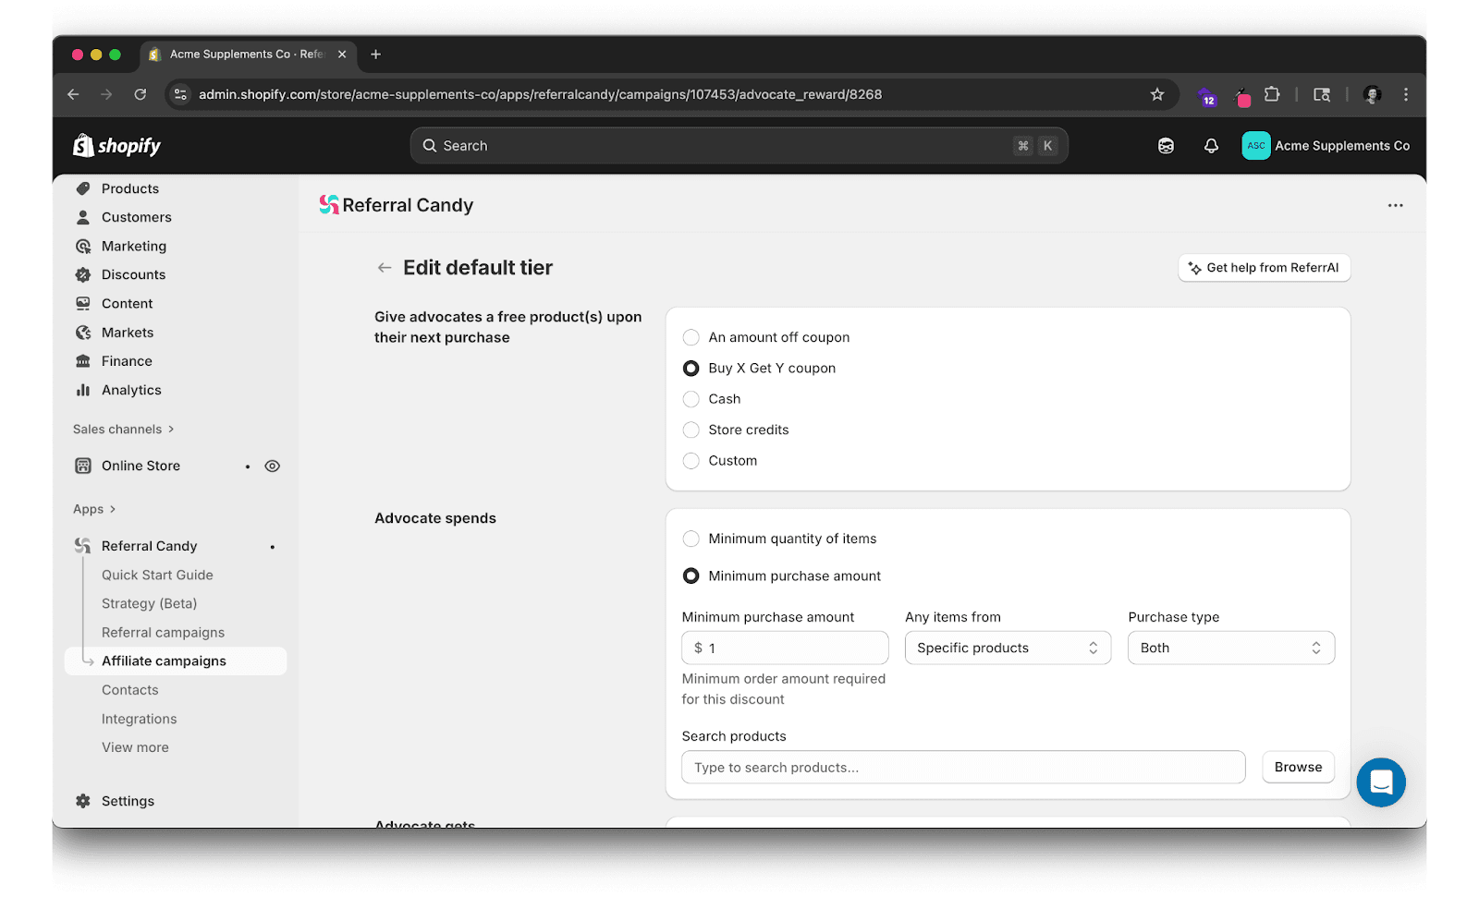Click the Settings gear icon
Viewport: 1479px width, 897px height.
(x=83, y=801)
